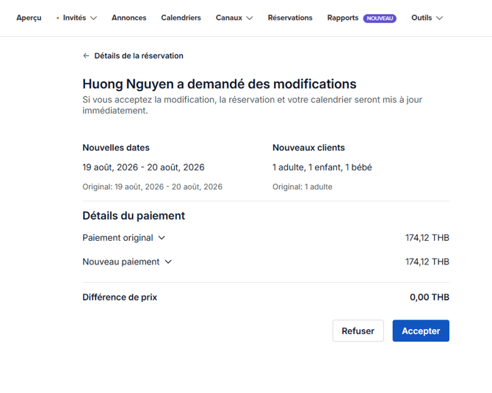Accept the modification with Accepter
492x393 pixels.
pos(421,331)
